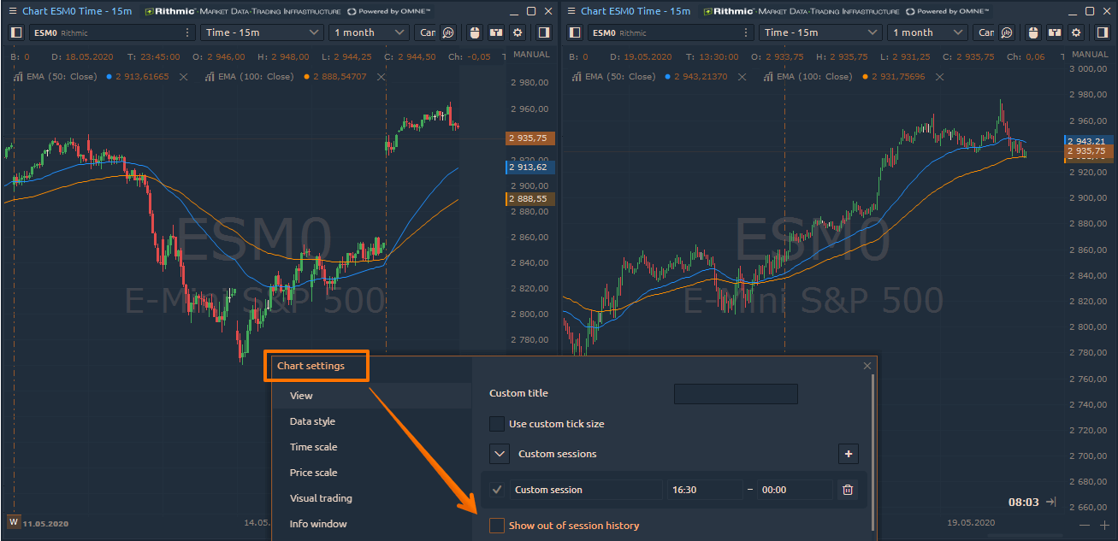This screenshot has height=541, width=1118.
Task: Click the order entry icon in left chart
Action: (496, 32)
